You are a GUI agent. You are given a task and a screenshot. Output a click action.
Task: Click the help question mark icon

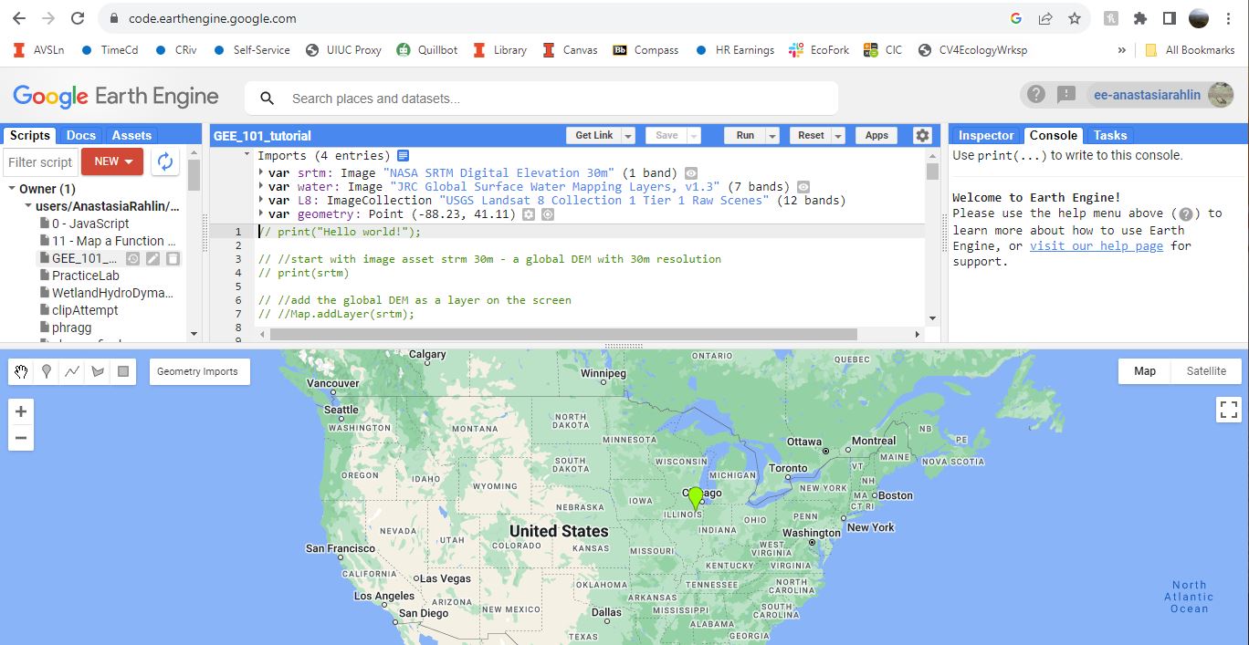pyautogui.click(x=1035, y=94)
